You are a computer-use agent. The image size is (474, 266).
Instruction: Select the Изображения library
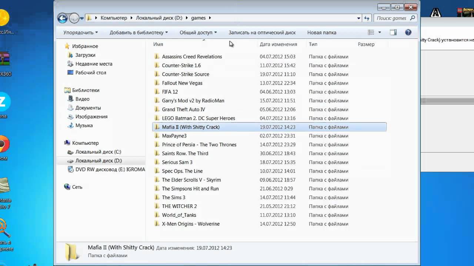[x=91, y=117]
